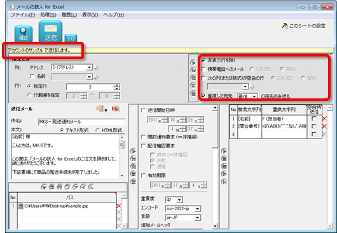Delete replacement row 1 [名前] with red X
Viewport: 337px width, 233px height.
click(324, 119)
